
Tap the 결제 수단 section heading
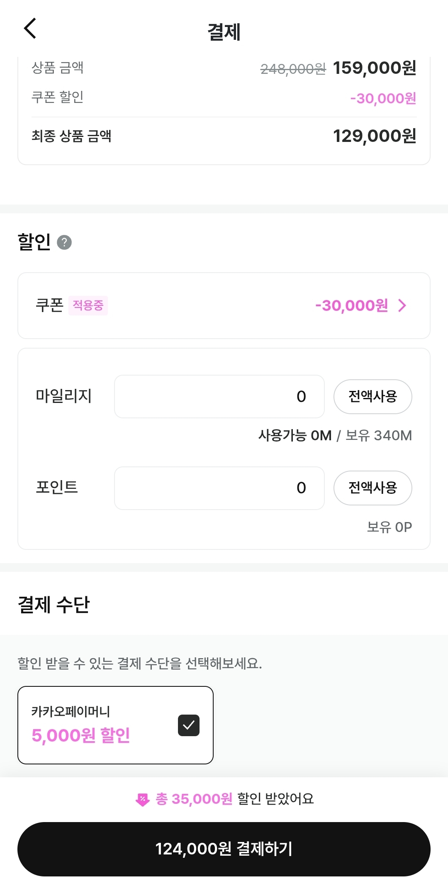(54, 604)
